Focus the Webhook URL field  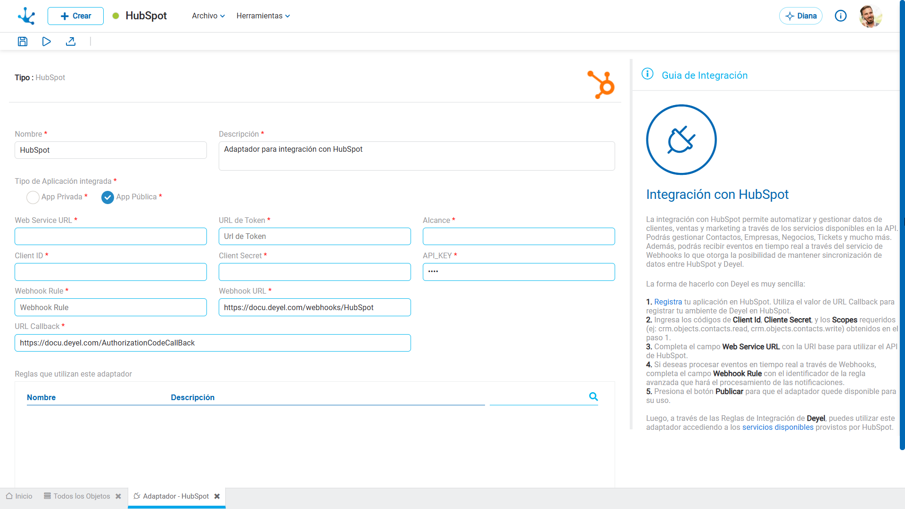point(315,307)
